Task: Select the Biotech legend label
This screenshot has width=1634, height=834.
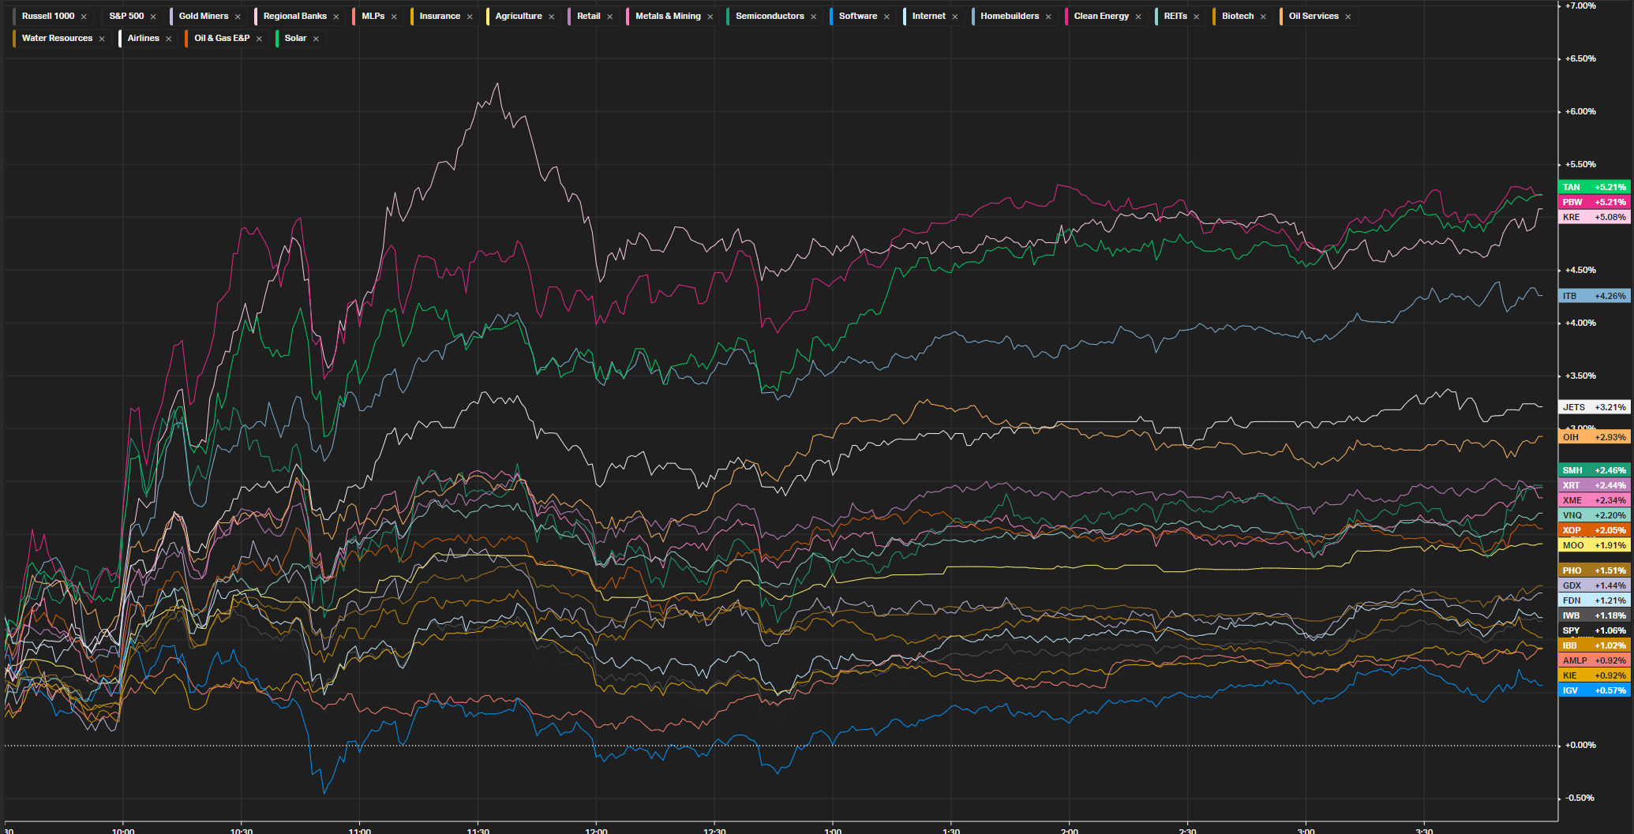Action: point(1237,16)
